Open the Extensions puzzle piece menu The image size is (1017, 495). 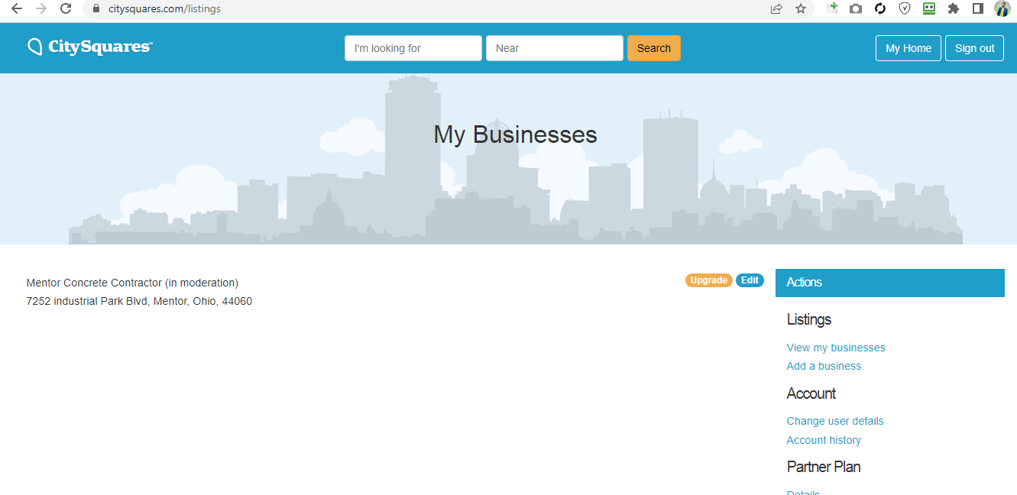tap(954, 9)
